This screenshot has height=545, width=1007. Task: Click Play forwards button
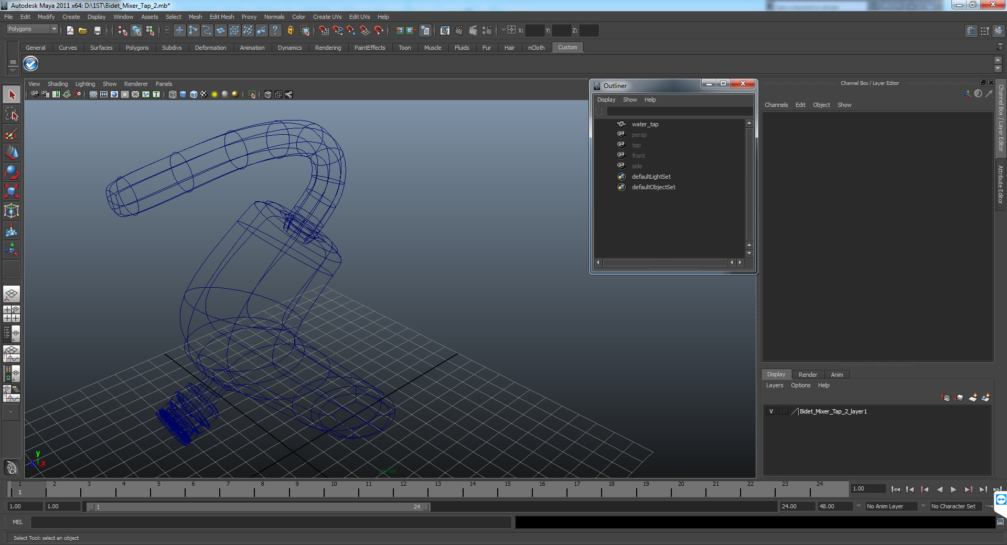[x=954, y=489]
